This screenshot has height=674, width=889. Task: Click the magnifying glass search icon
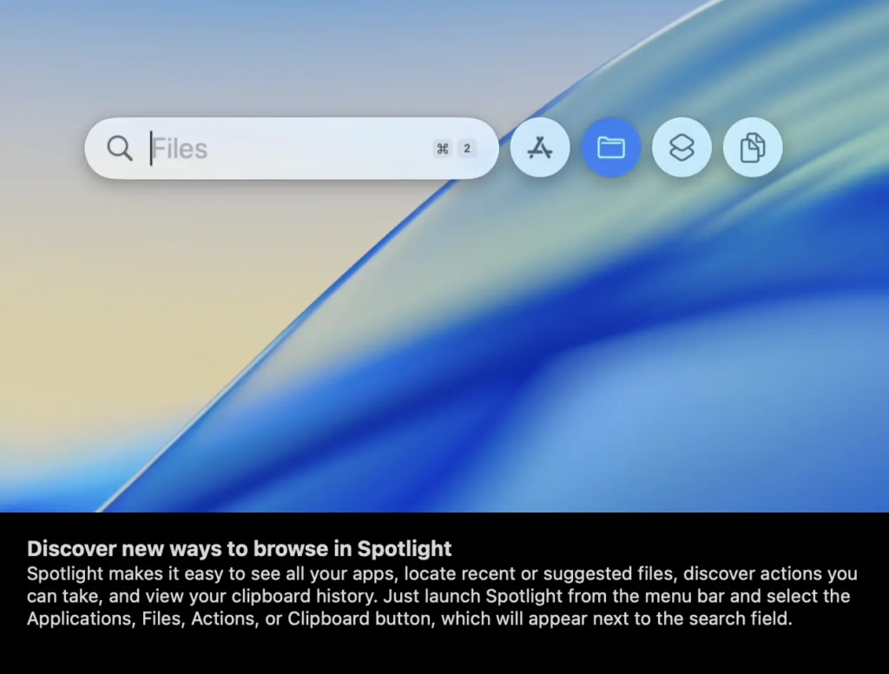pyautogui.click(x=120, y=149)
